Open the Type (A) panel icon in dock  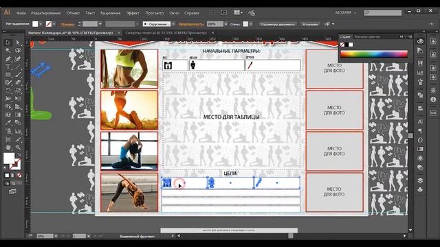[x=420, y=121]
